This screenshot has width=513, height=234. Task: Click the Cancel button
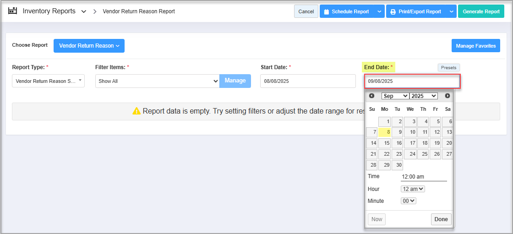306,11
